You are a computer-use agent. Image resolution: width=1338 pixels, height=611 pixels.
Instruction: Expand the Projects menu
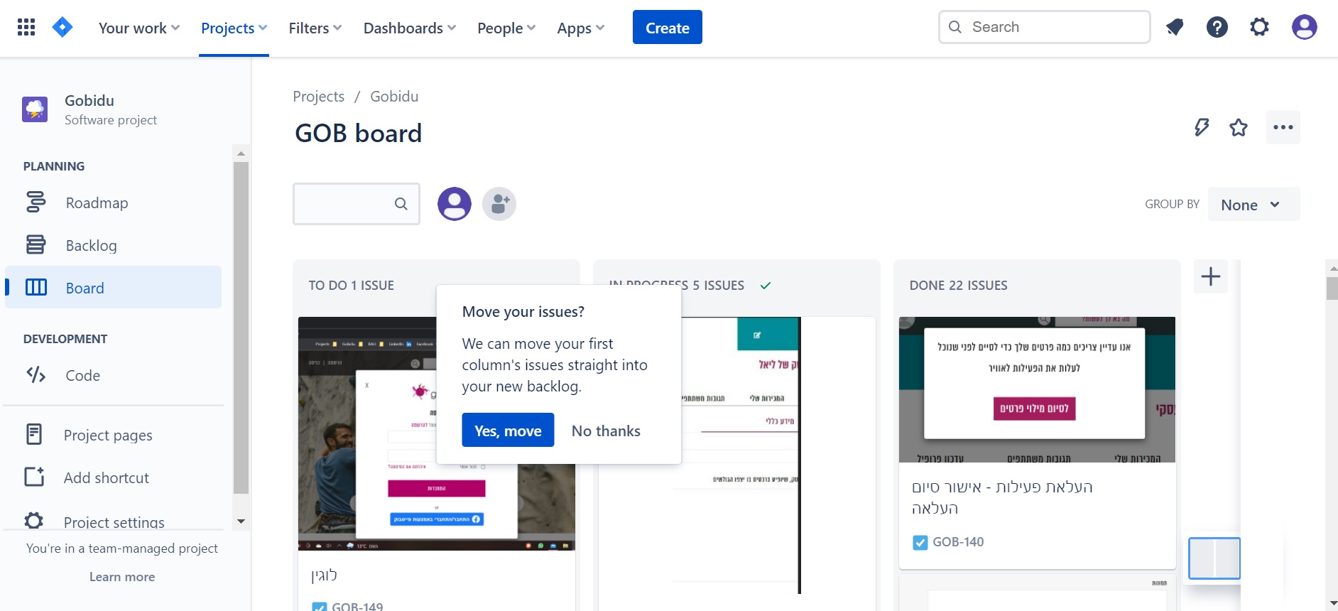(234, 28)
